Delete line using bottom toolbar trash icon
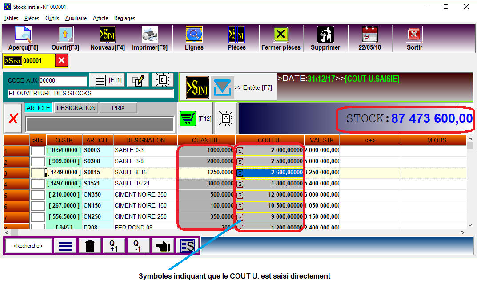Viewport: 477px width, 291px height. coord(90,246)
